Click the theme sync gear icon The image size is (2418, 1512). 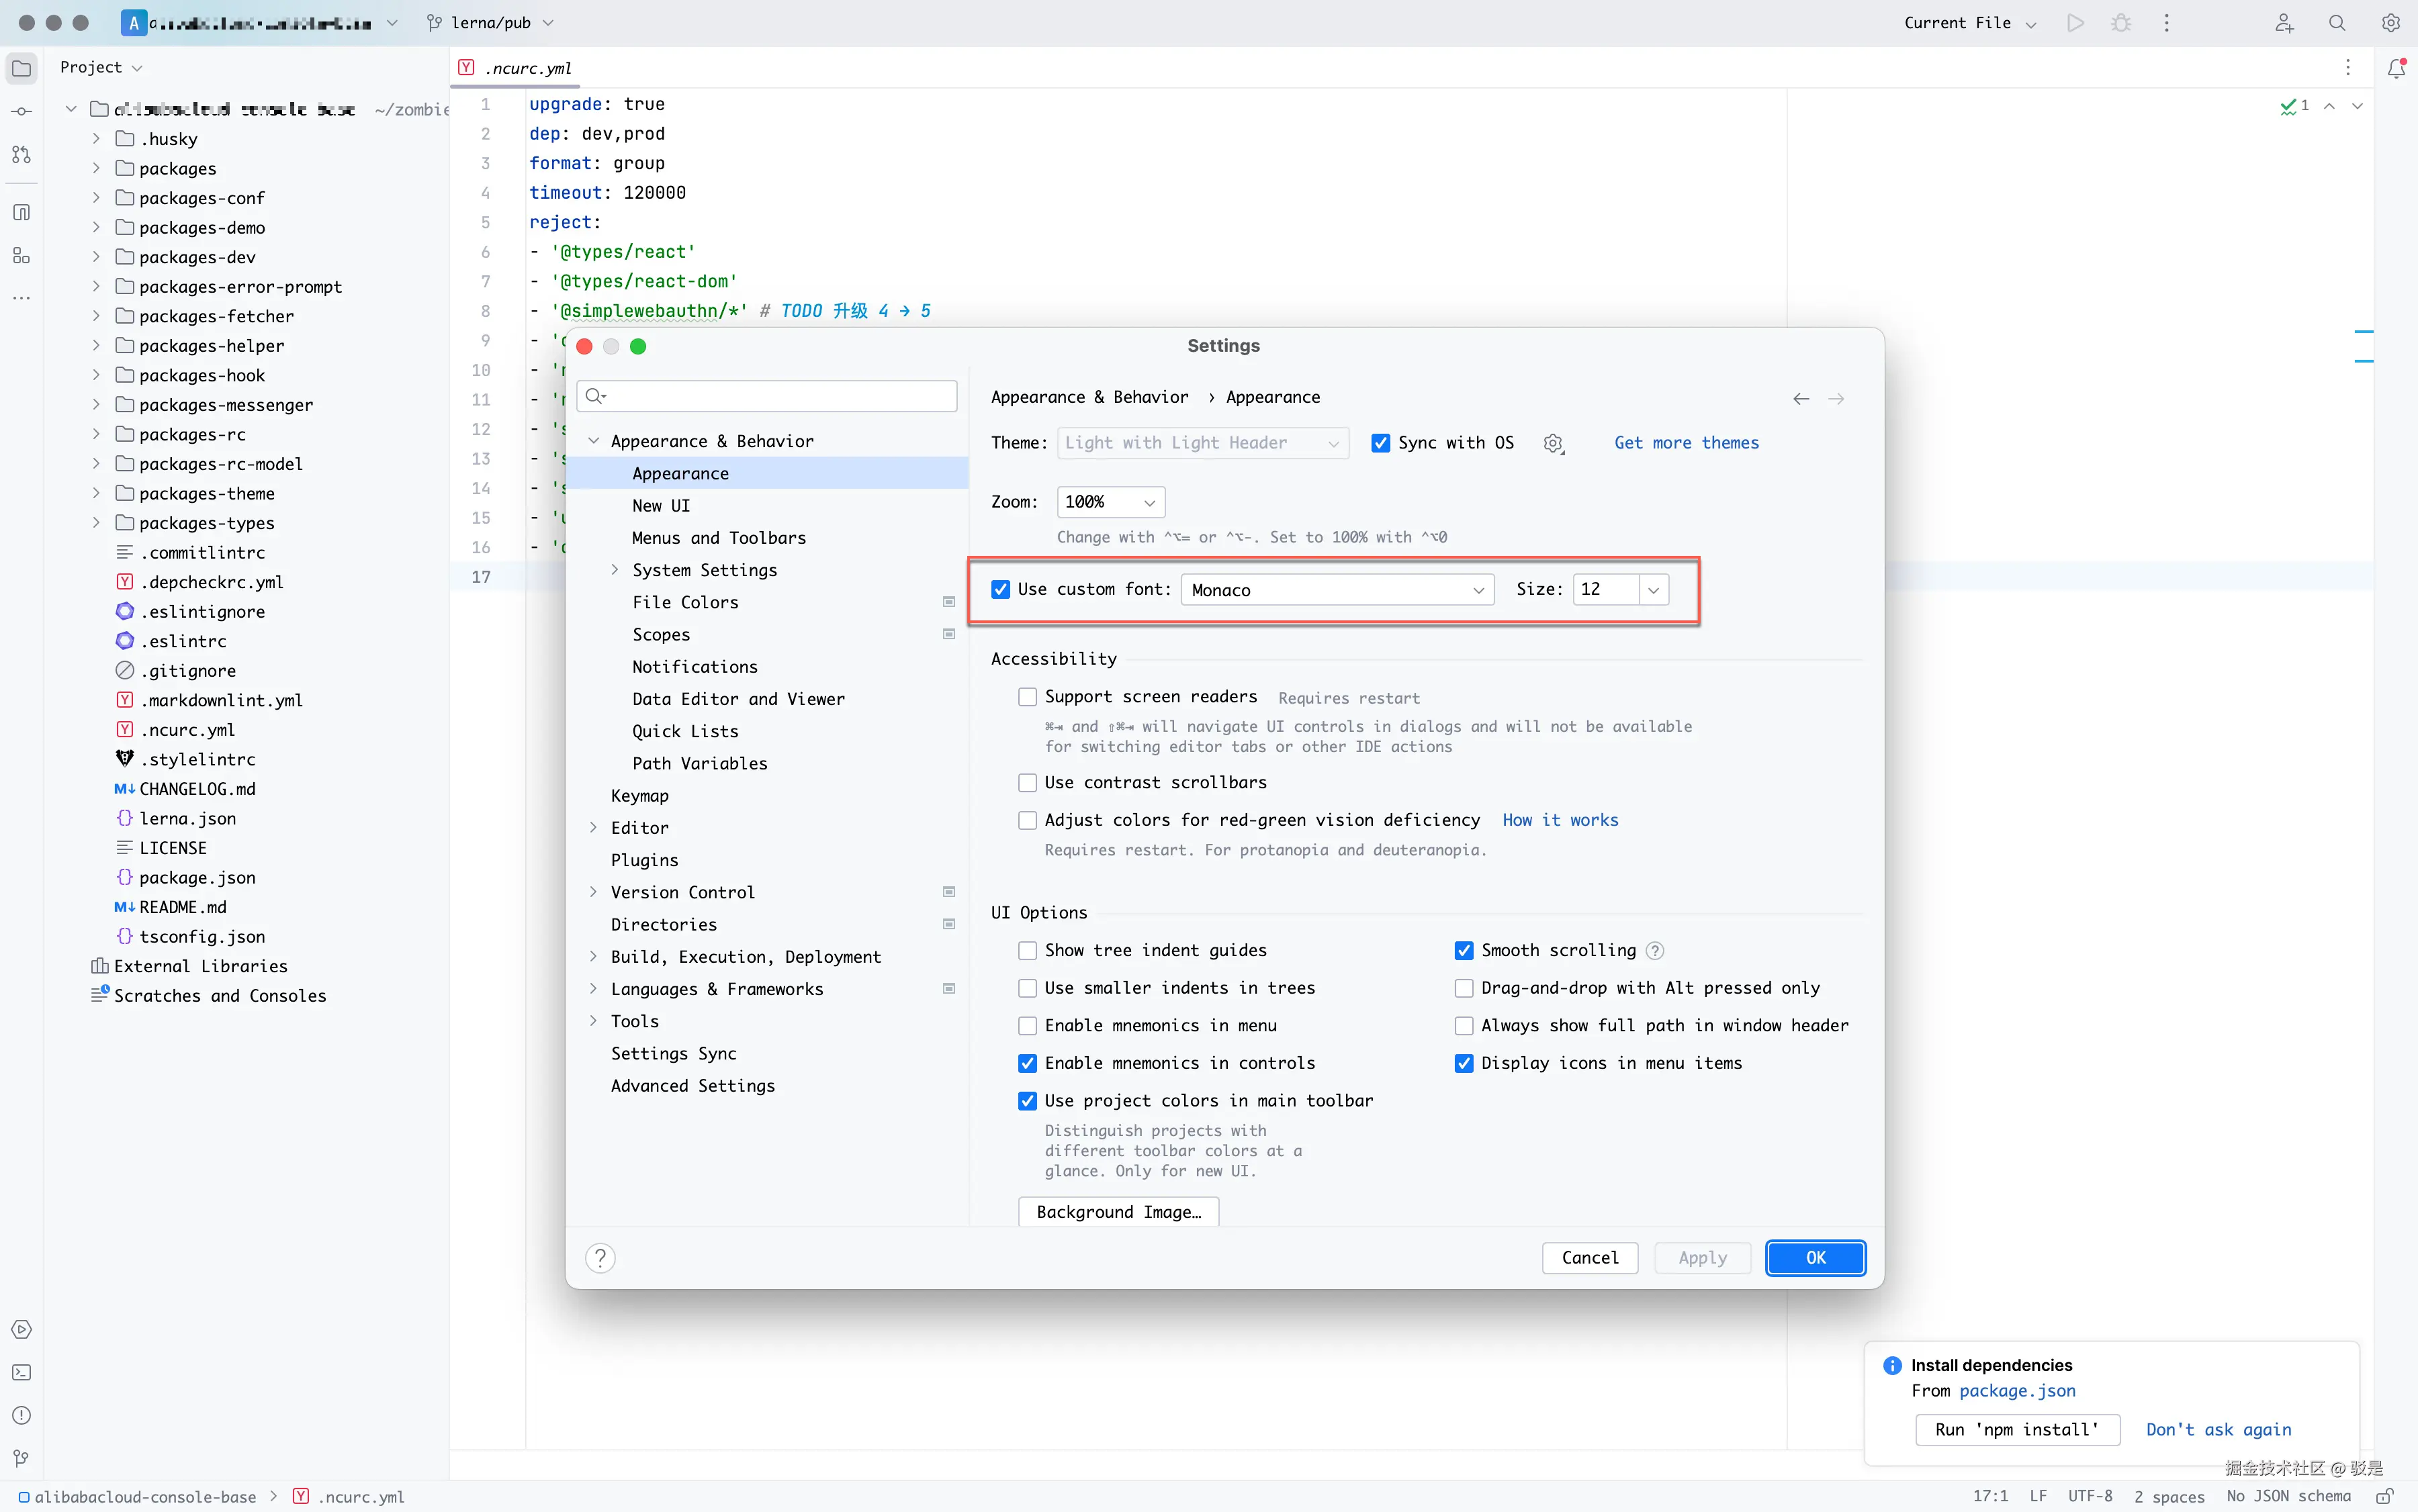[1553, 443]
